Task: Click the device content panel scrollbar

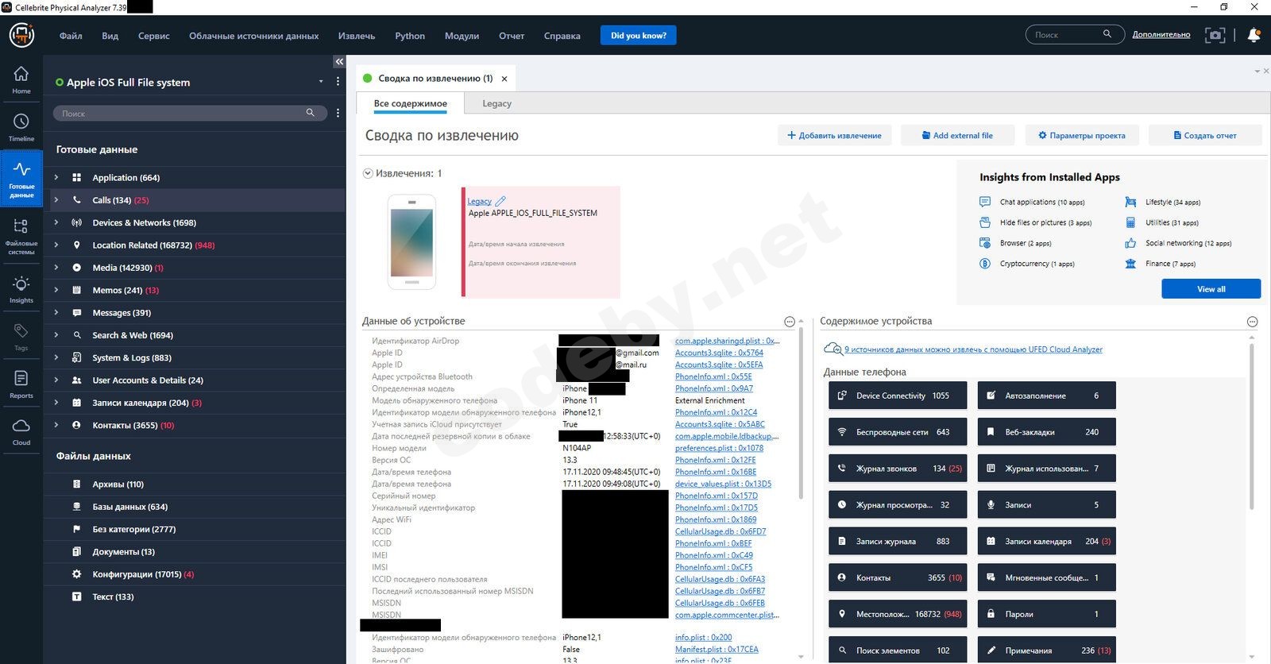Action: coord(1252,425)
